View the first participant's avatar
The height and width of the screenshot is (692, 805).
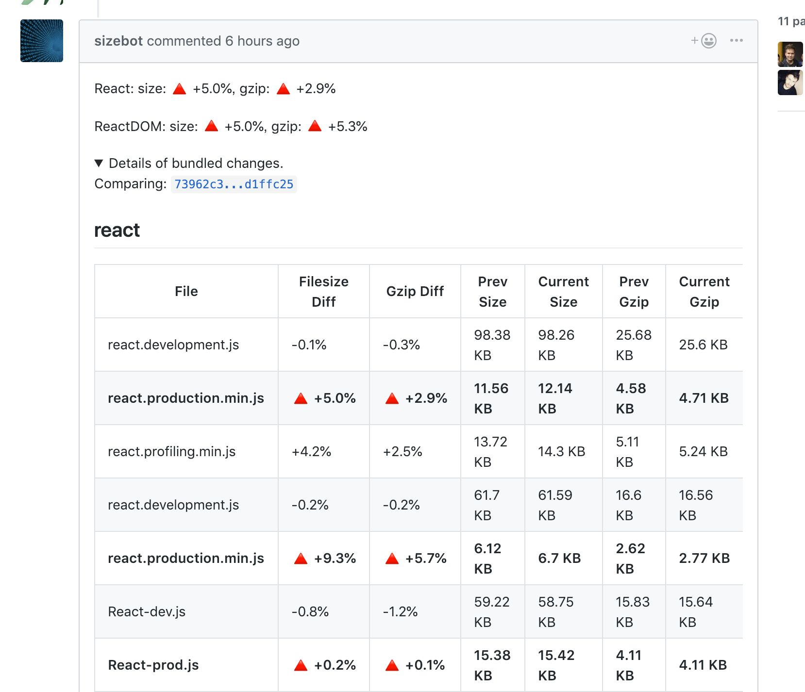pos(790,54)
